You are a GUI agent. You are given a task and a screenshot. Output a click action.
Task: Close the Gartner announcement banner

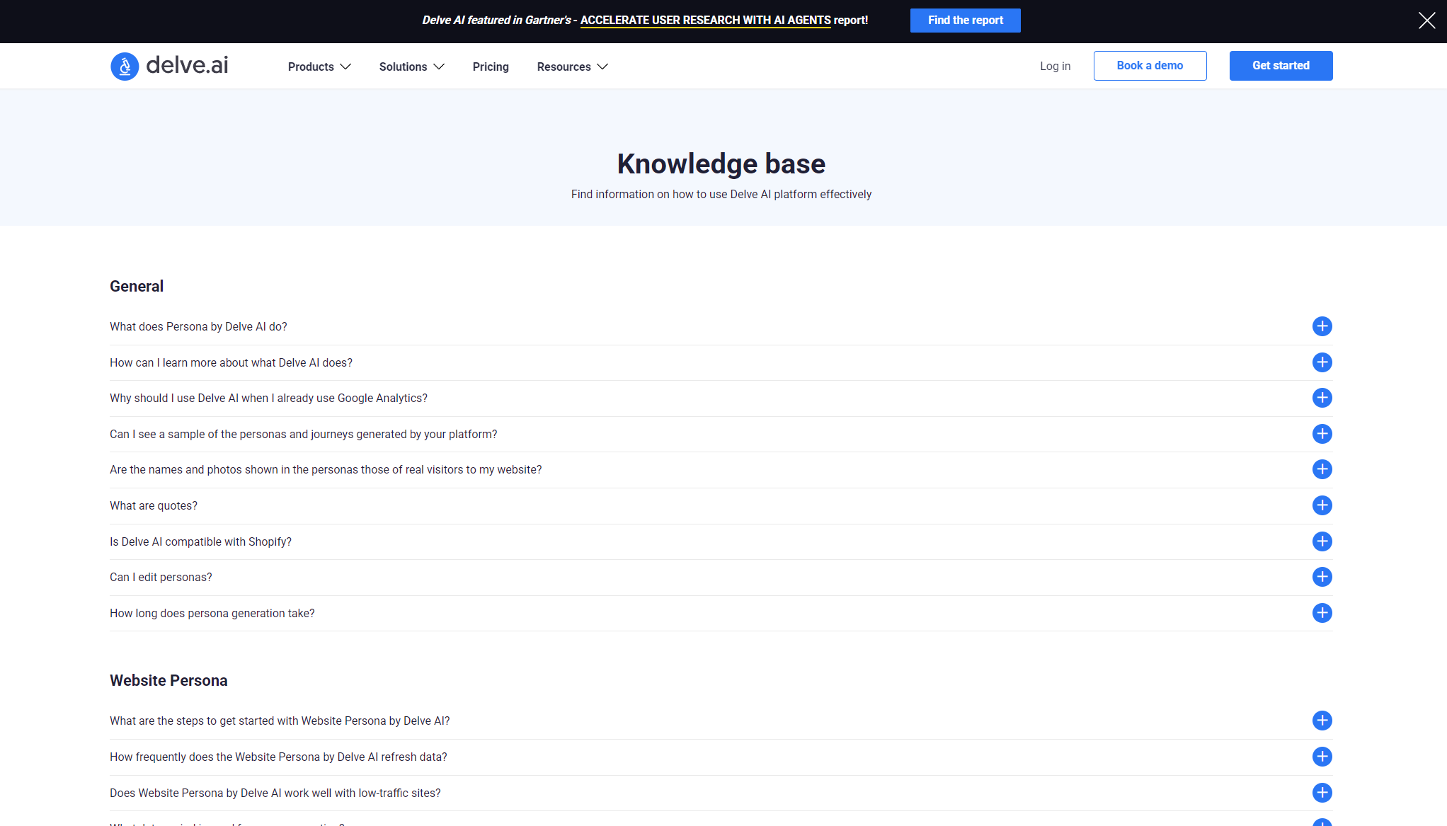[x=1426, y=21]
